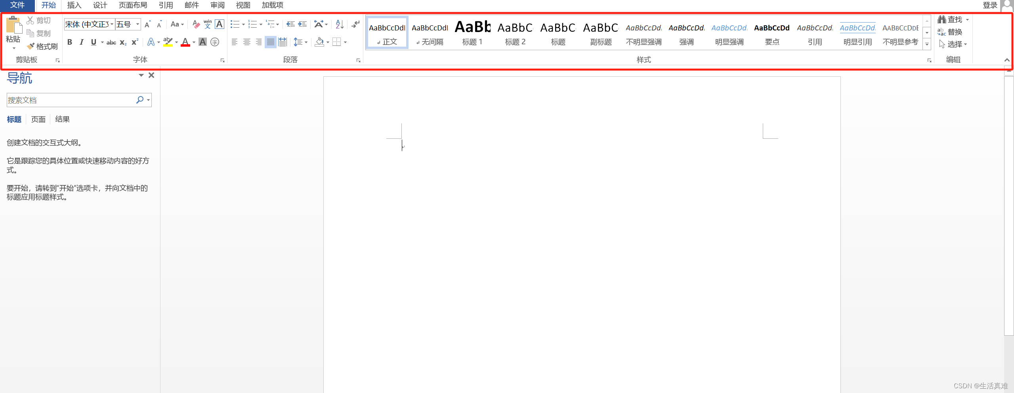Image resolution: width=1014 pixels, height=393 pixels.
Task: Click the paragraph Shading paint bucket
Action: pyautogui.click(x=319, y=42)
